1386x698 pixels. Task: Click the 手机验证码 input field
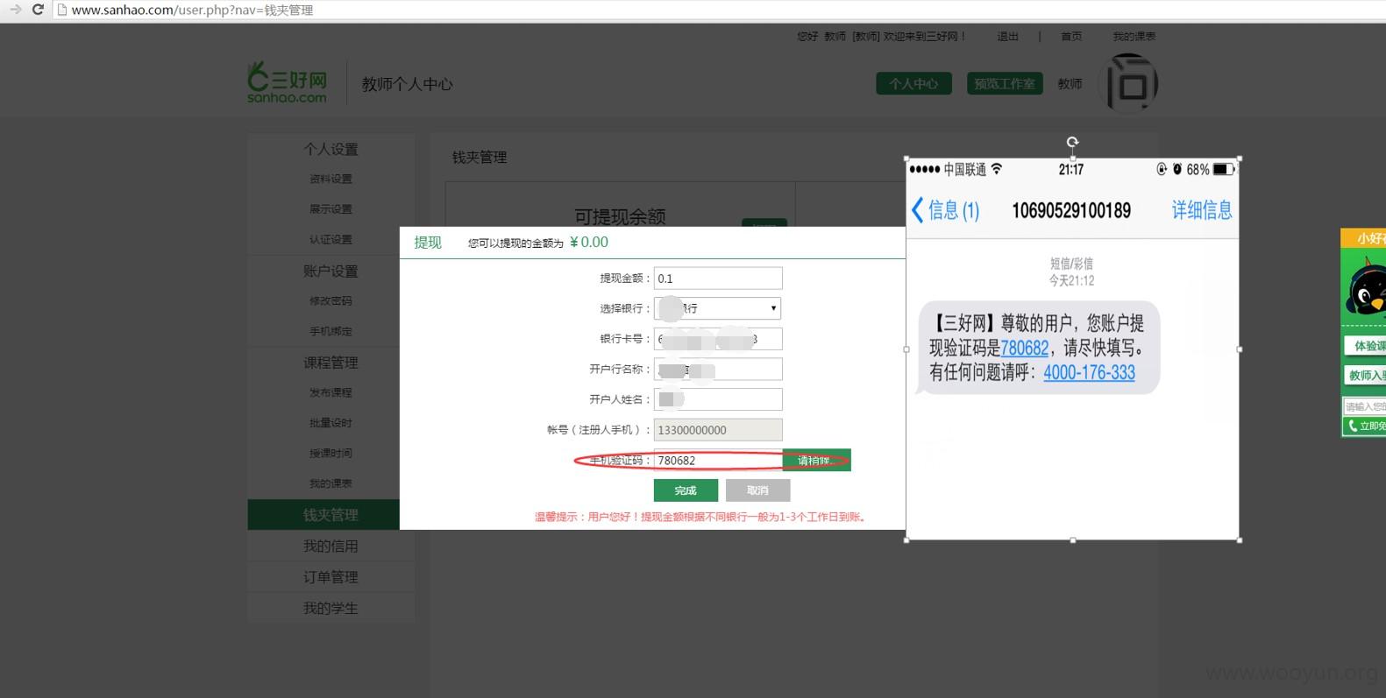[718, 461]
